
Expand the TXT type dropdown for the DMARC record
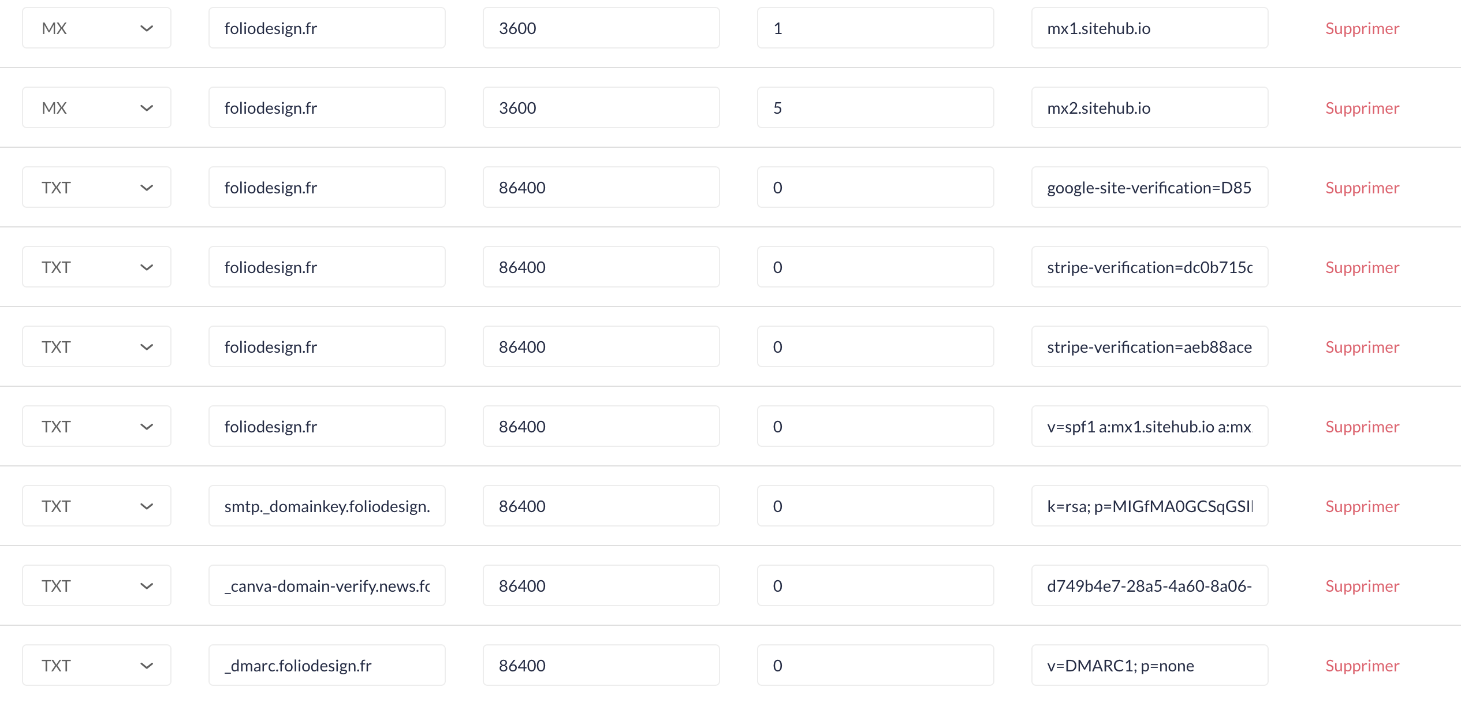(x=96, y=666)
